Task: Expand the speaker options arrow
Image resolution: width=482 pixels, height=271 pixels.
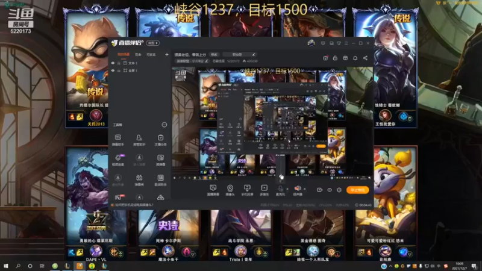Action: tap(305, 189)
